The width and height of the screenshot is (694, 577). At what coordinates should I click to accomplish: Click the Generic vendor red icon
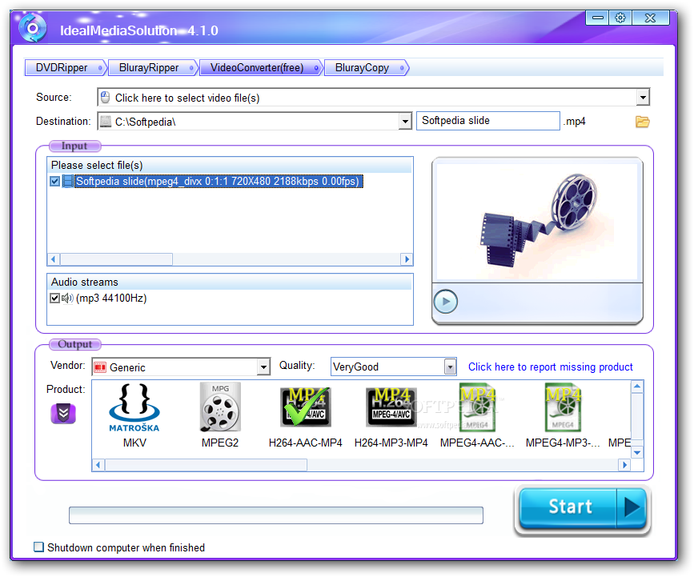(100, 367)
